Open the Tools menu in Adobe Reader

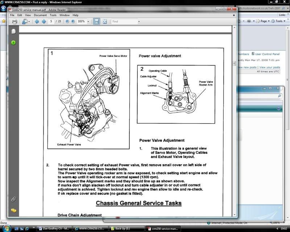click(53, 15)
